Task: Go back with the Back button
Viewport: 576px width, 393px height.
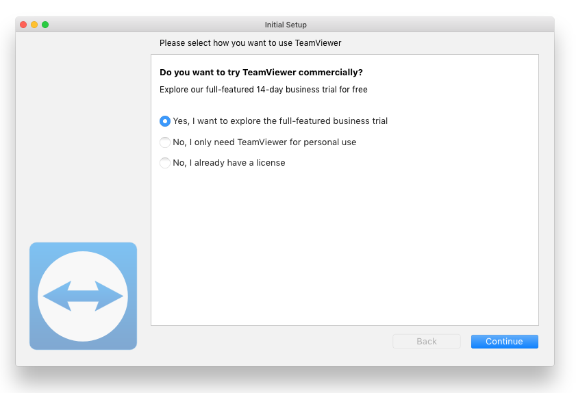Action: (x=427, y=342)
